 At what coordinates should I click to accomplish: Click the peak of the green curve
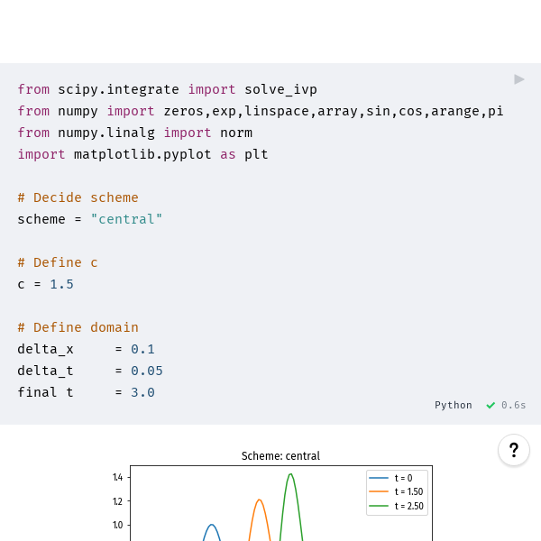pos(290,474)
